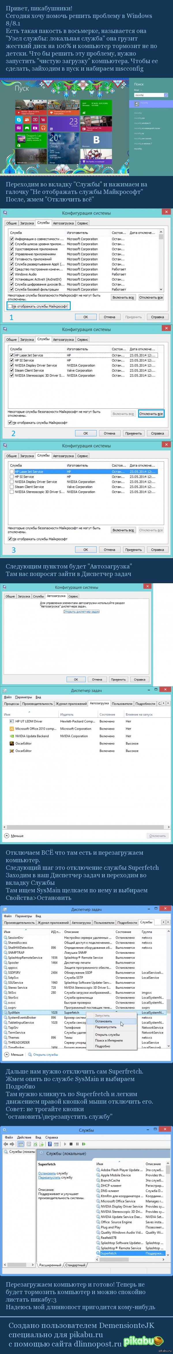The image size is (173, 1354).
Task: Switch to Расширенный tab in Services window
Action: pyautogui.click(x=50, y=1265)
